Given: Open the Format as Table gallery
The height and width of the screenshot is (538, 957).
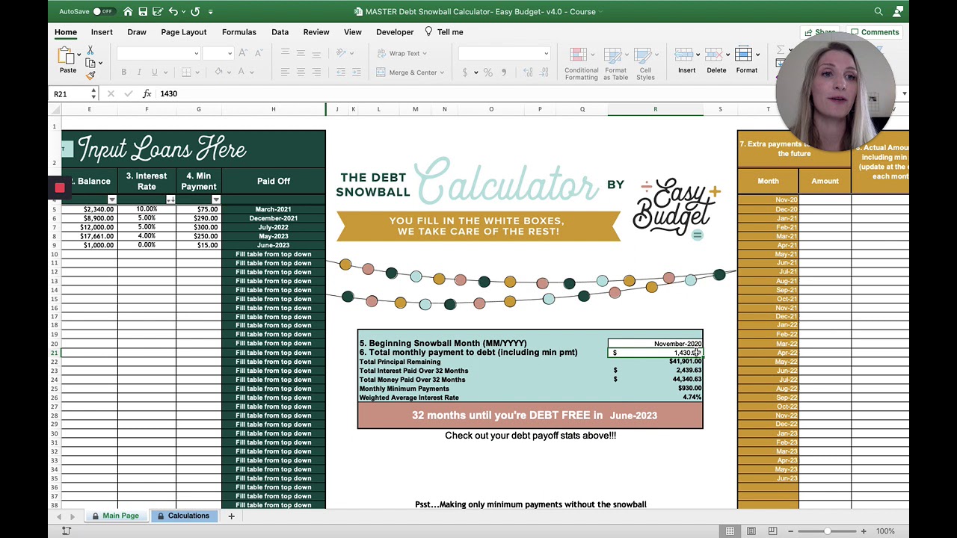Looking at the screenshot, I should pos(616,64).
